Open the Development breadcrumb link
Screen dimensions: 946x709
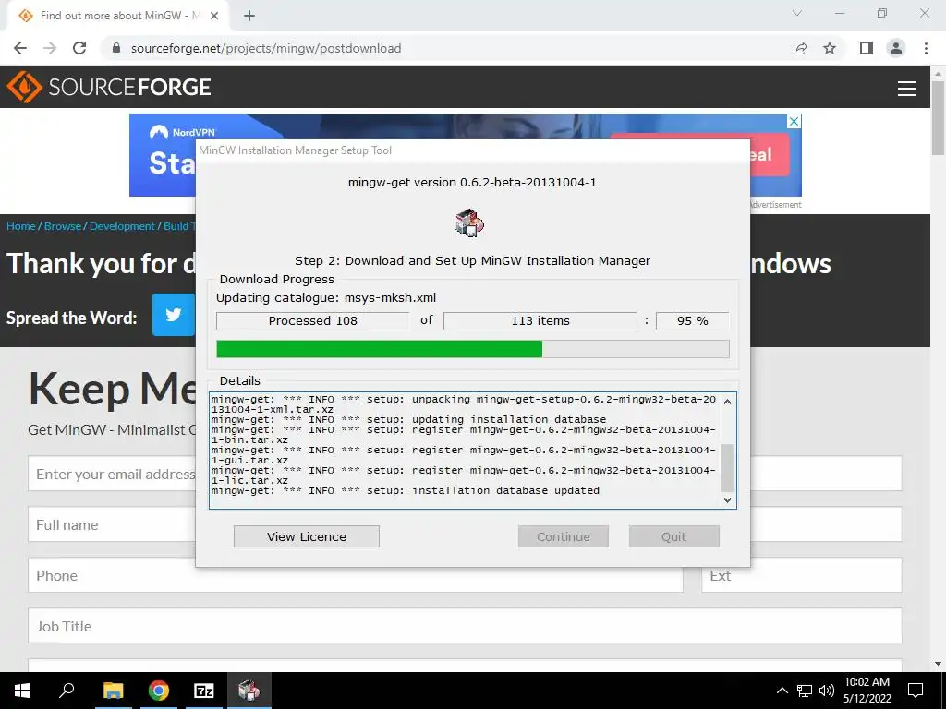123,226
